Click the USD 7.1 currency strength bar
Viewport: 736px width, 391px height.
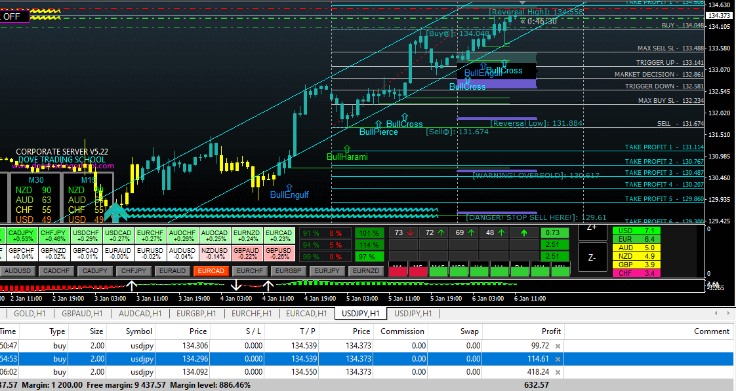pyautogui.click(x=636, y=231)
